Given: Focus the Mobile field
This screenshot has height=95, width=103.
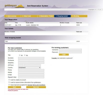Looking at the screenshot, I should [x=31, y=72].
